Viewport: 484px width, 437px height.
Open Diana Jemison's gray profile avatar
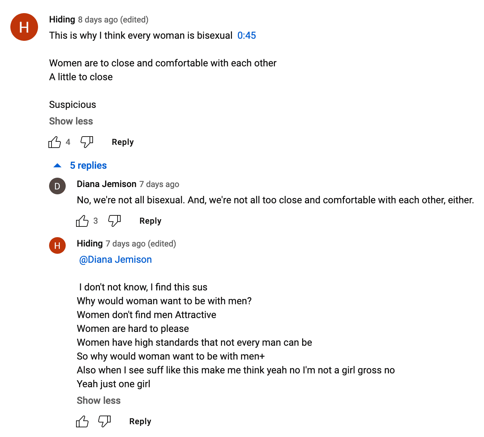click(57, 186)
